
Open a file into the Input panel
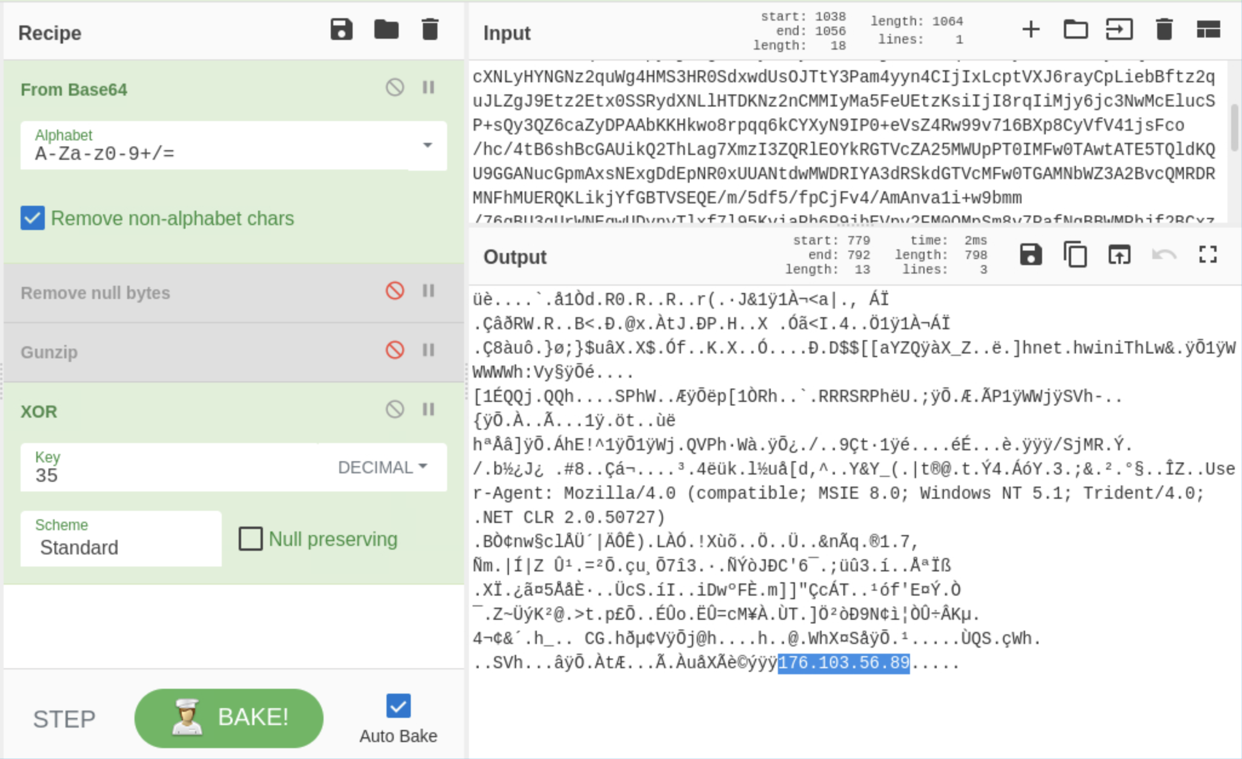tap(1077, 28)
